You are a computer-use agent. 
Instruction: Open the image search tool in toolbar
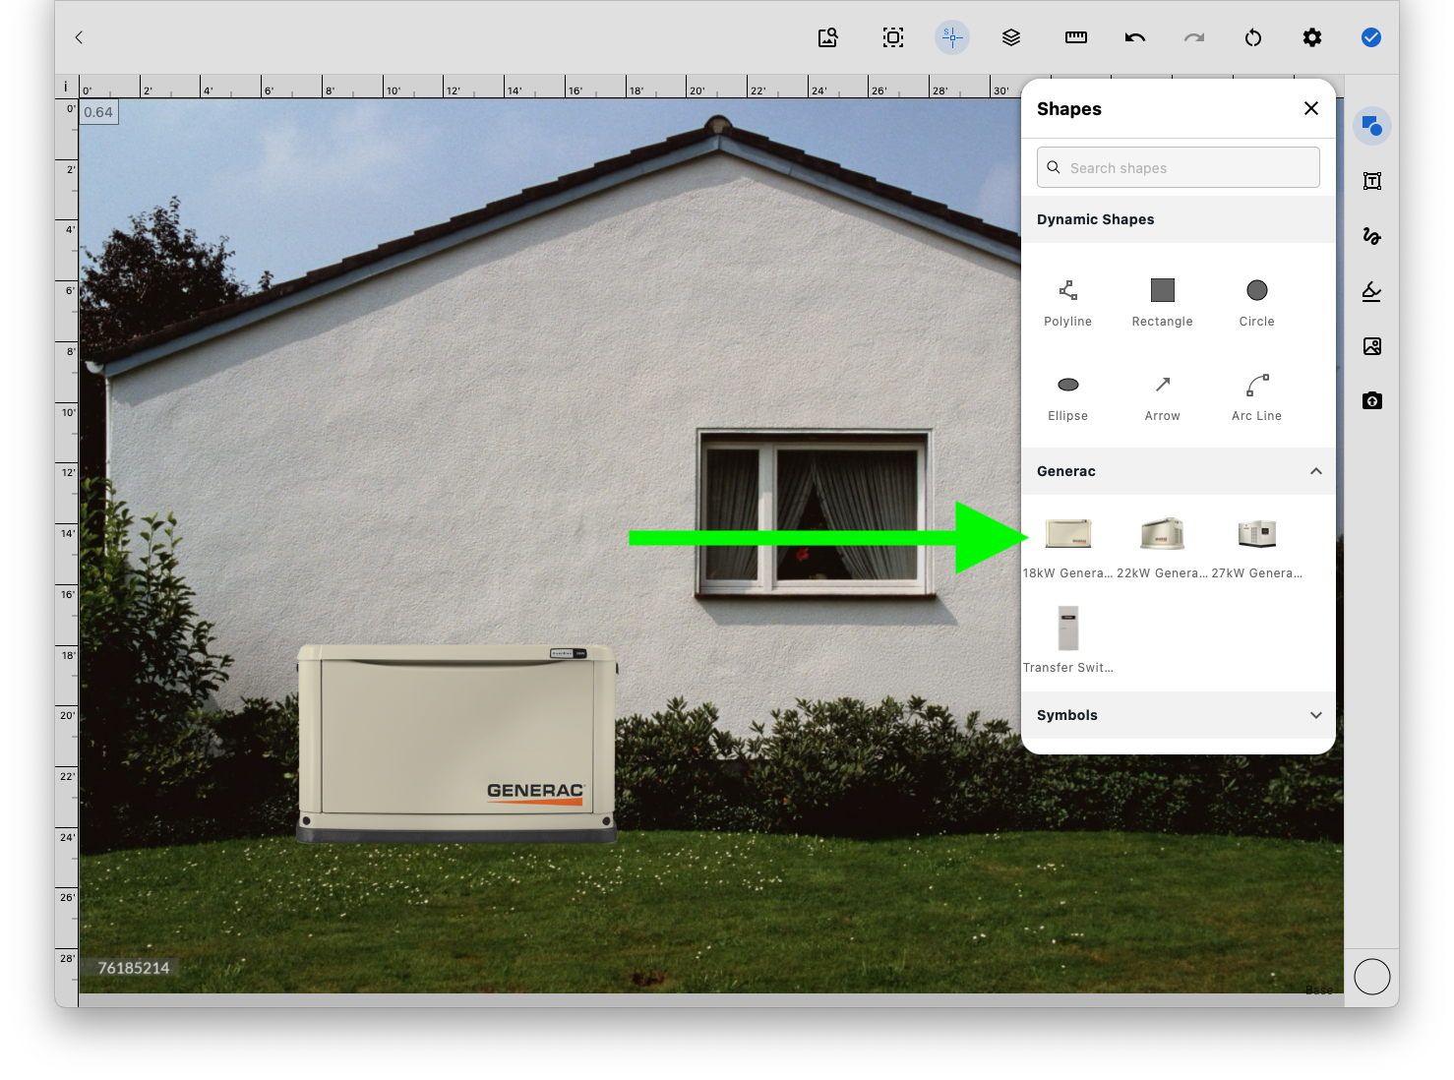pos(828,37)
